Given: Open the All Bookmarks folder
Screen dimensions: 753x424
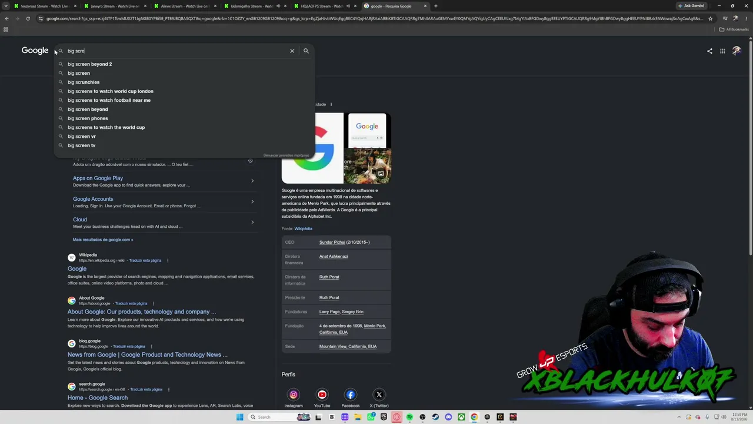Looking at the screenshot, I should 733,29.
